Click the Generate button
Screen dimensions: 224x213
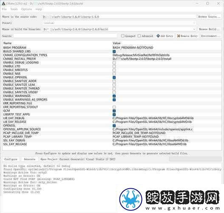click(x=30, y=159)
